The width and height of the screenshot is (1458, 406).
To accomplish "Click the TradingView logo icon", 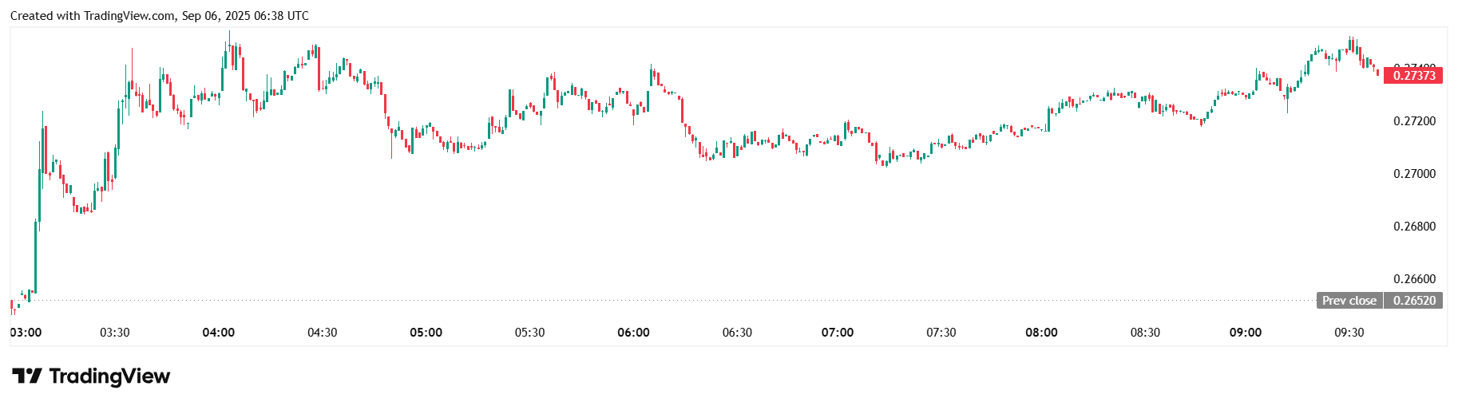I will tap(26, 376).
